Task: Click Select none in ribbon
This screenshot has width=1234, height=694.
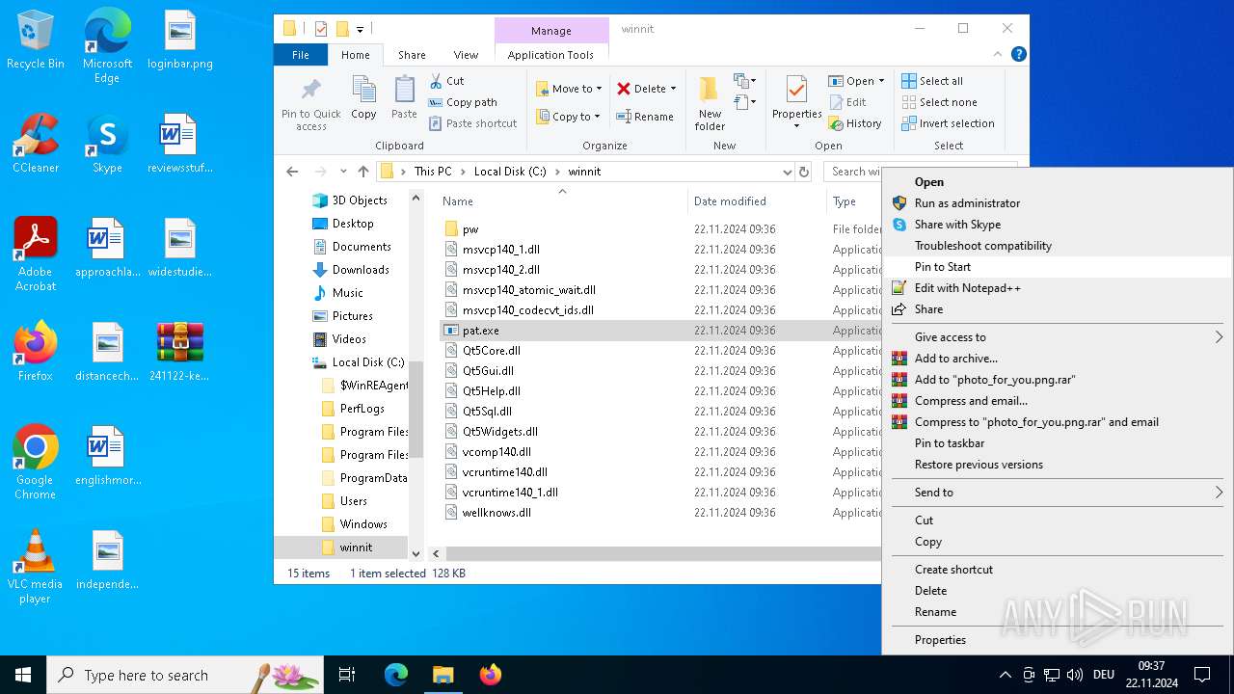Action: tap(939, 102)
